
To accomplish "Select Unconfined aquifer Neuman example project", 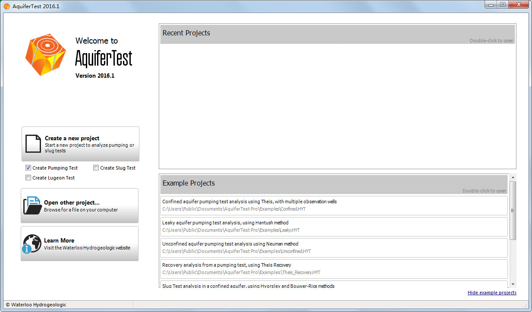I will click(334, 248).
